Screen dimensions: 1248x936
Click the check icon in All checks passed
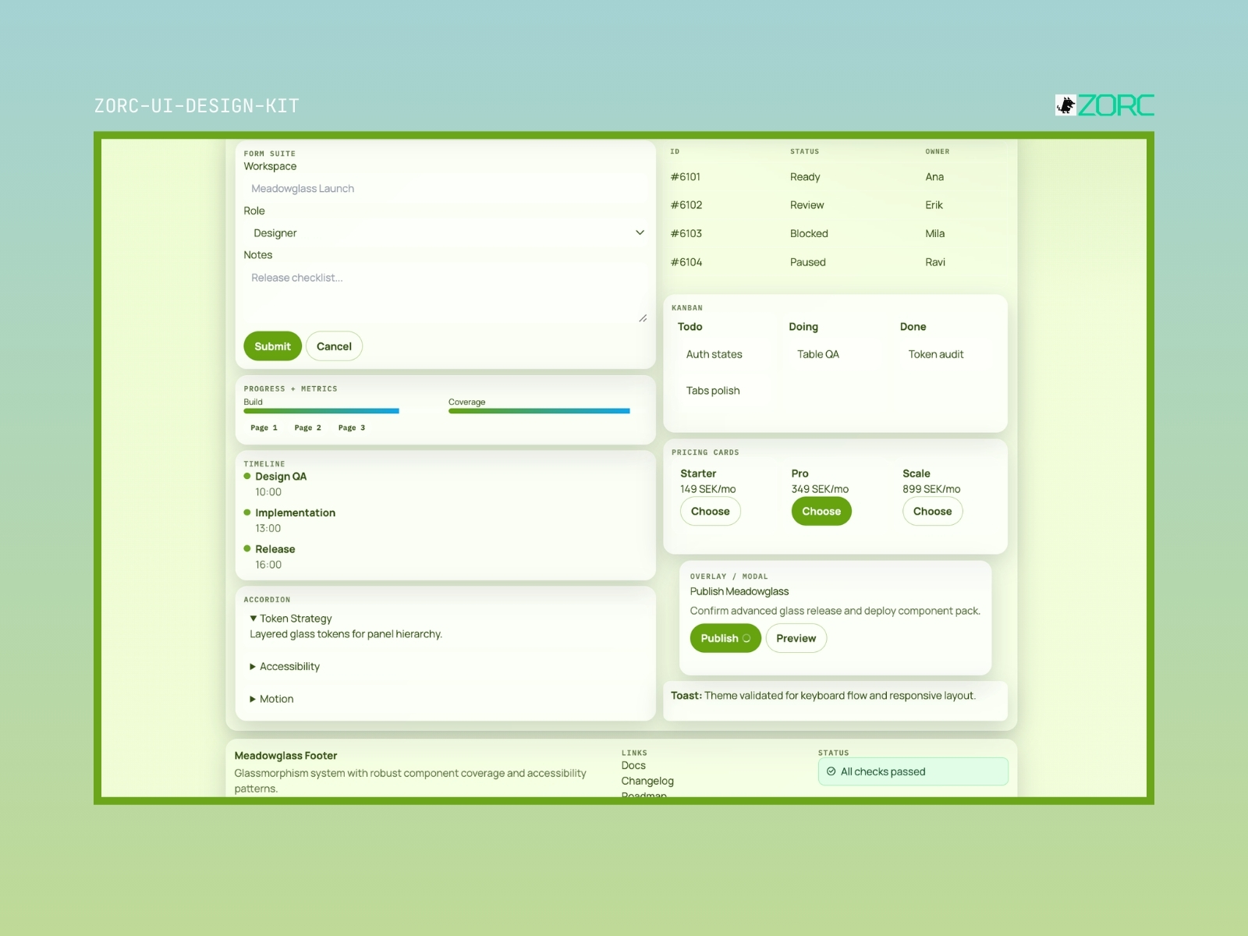[831, 771]
